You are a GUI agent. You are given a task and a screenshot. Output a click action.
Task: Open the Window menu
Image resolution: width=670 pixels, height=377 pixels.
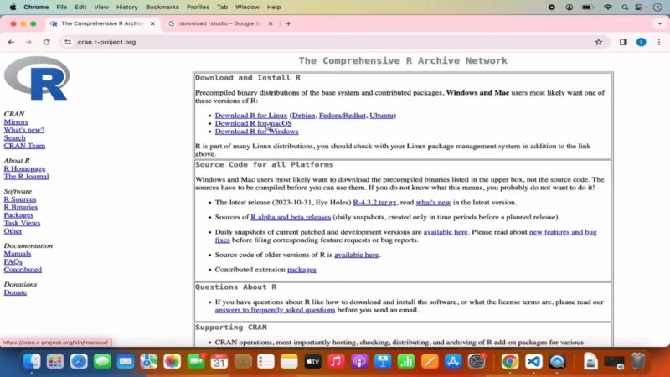[x=247, y=7]
